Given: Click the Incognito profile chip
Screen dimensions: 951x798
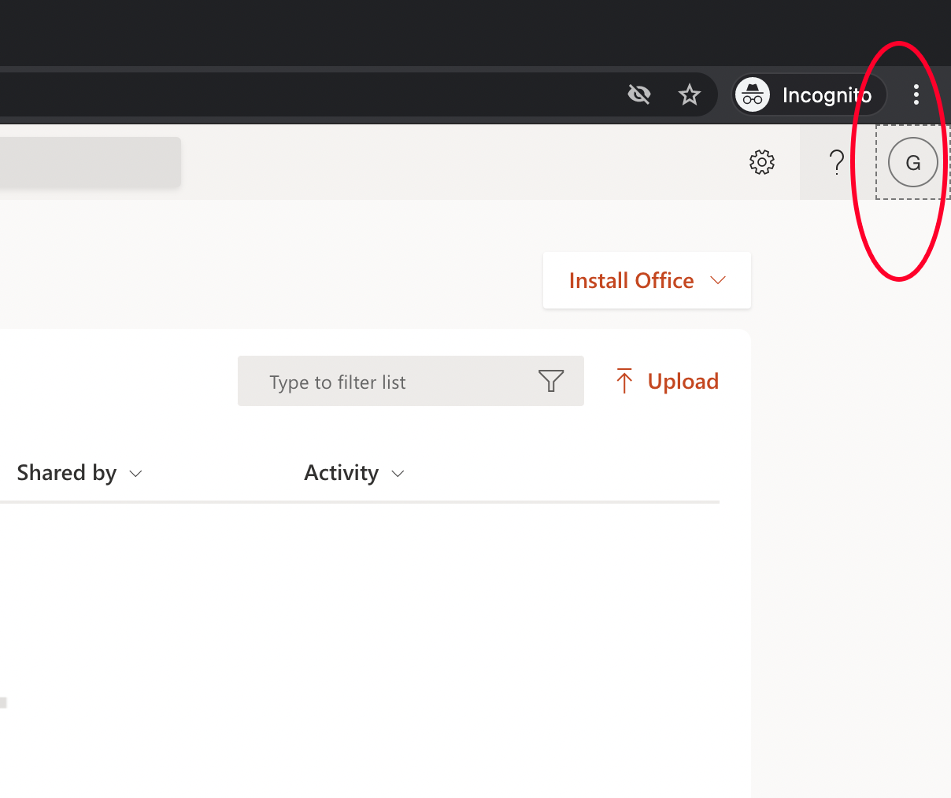Looking at the screenshot, I should click(809, 95).
